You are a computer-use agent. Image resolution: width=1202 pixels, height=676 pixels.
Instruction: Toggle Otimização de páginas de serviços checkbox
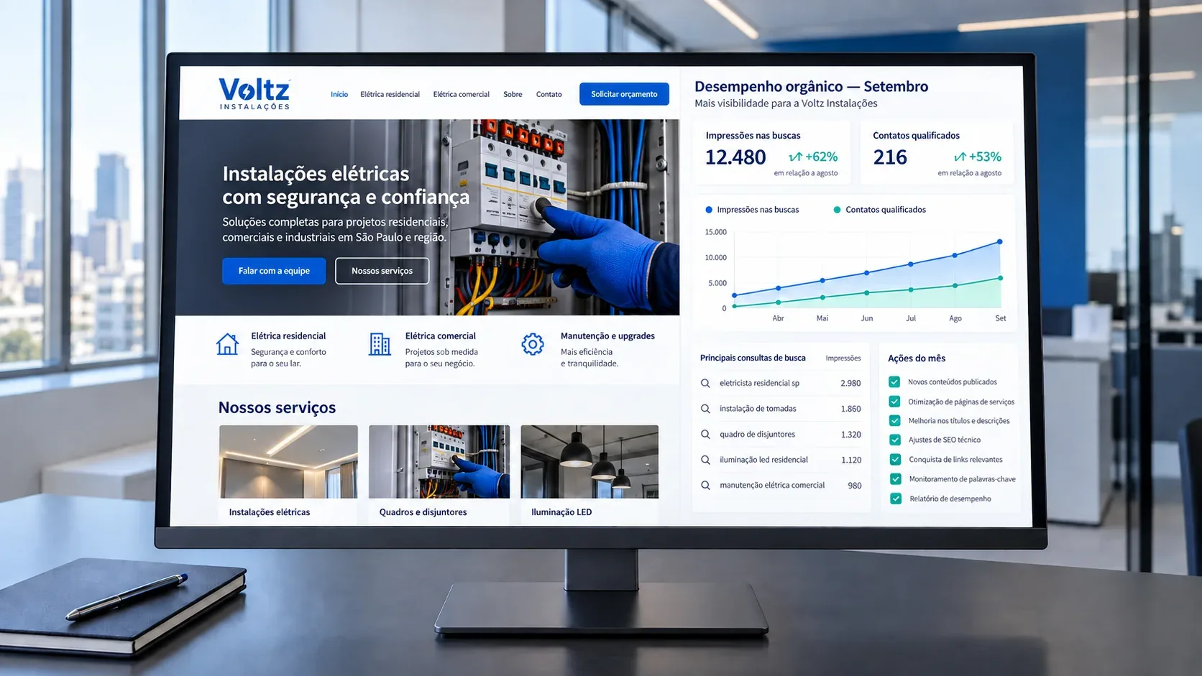pyautogui.click(x=894, y=402)
